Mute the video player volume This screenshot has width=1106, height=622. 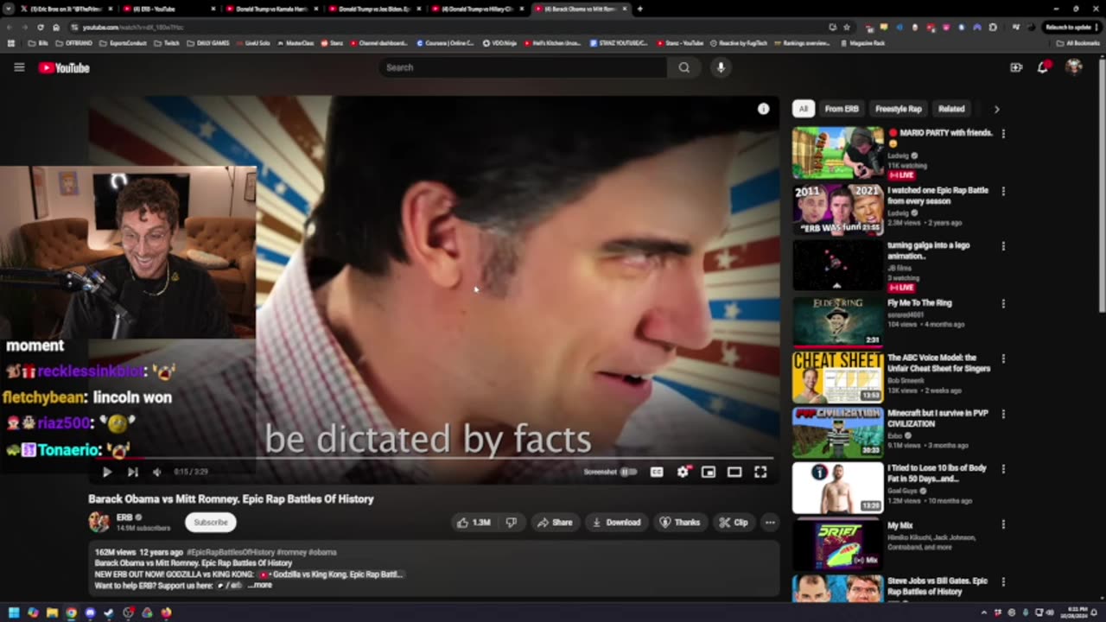[156, 472]
